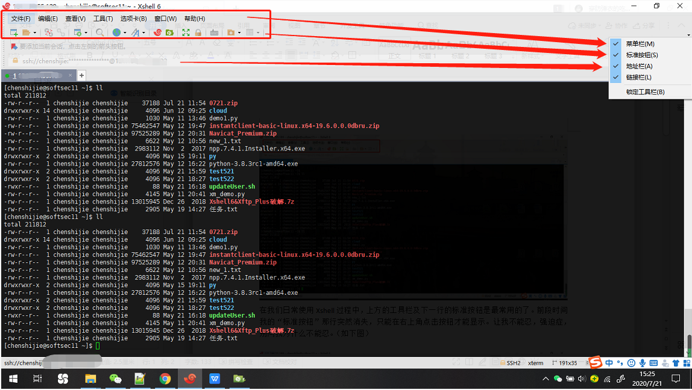Click the red Xshell swirl toolbar icon
This screenshot has height=390, width=692.
tap(157, 32)
